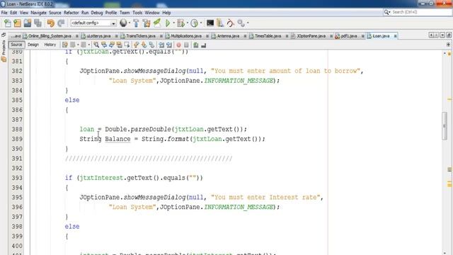Expand the globe browser dropdown arrow

click(x=129, y=23)
